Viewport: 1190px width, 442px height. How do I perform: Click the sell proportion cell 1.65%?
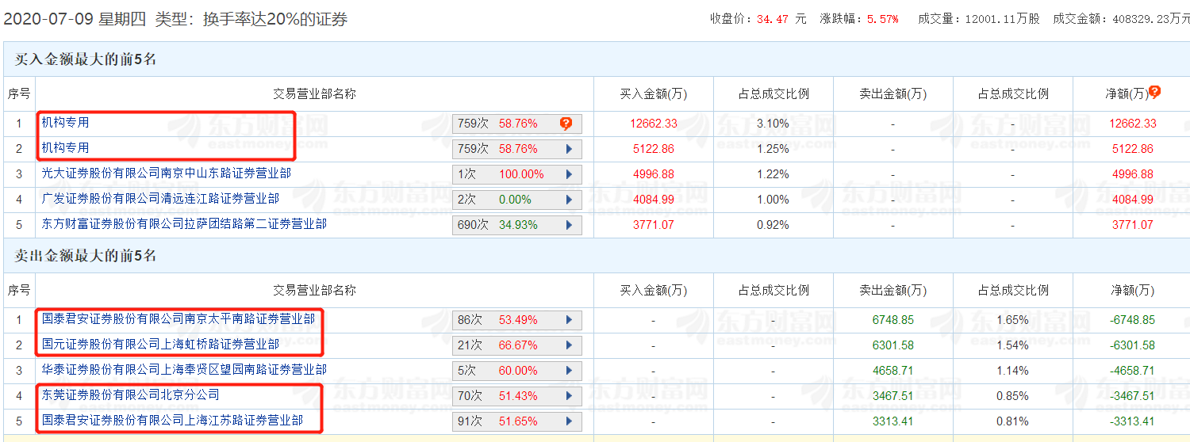(x=1013, y=320)
